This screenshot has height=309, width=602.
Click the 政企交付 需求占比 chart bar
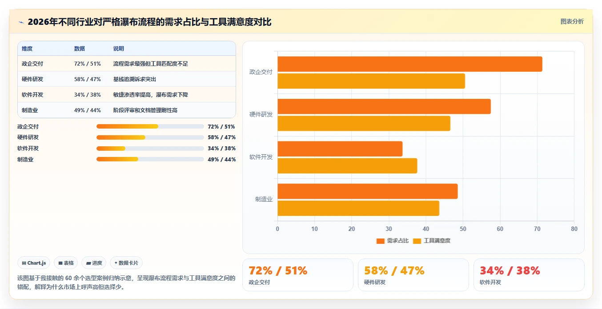click(410, 64)
